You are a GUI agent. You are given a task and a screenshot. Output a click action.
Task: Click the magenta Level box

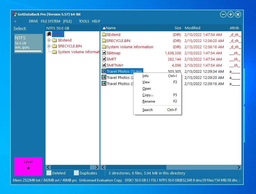[28, 166]
